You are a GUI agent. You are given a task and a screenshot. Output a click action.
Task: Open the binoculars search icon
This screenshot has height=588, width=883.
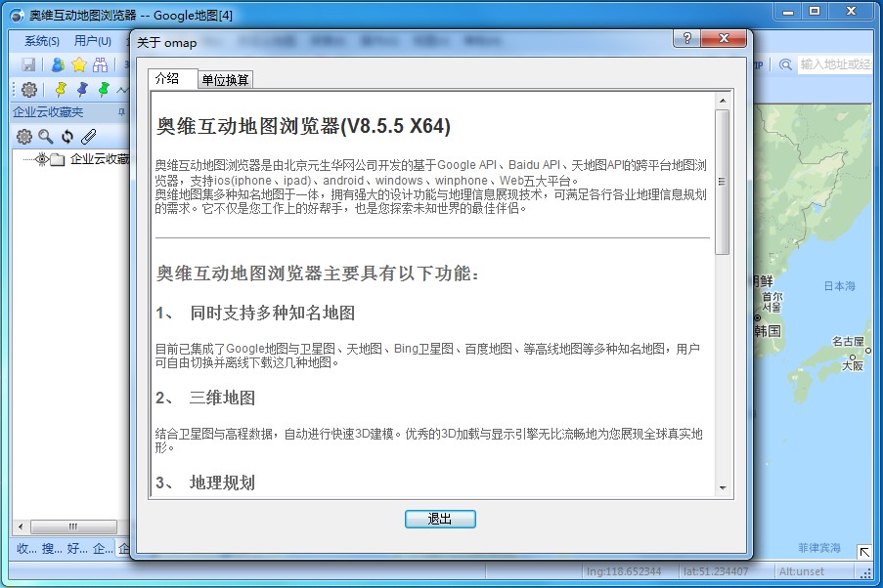[101, 64]
